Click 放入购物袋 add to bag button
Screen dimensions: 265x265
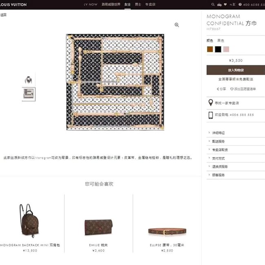pos(236,70)
